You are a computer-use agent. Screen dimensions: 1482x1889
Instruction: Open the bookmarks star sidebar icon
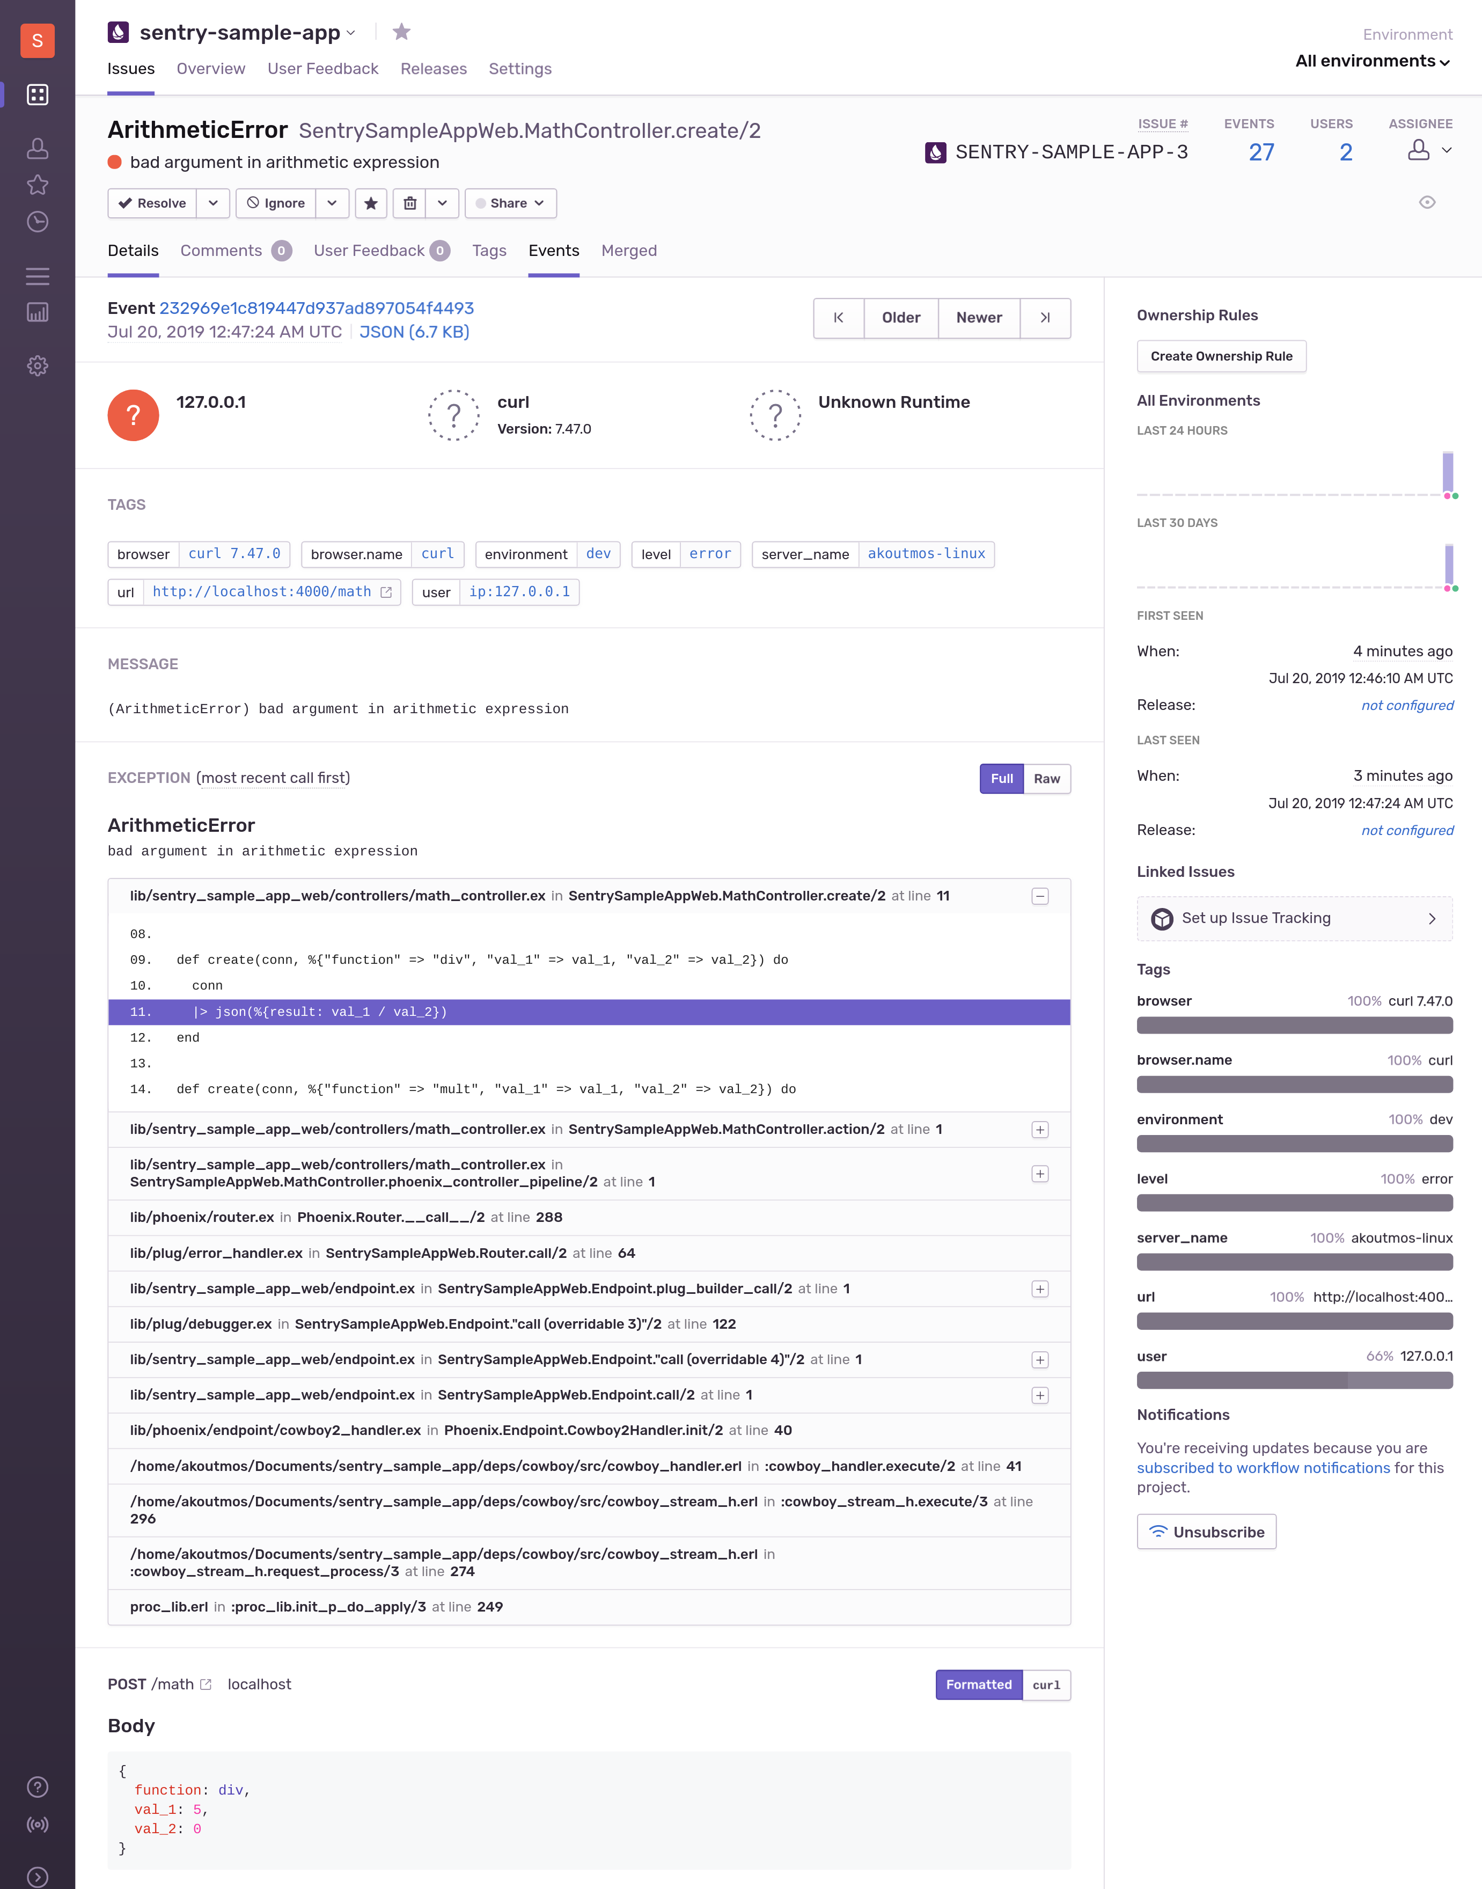[38, 184]
